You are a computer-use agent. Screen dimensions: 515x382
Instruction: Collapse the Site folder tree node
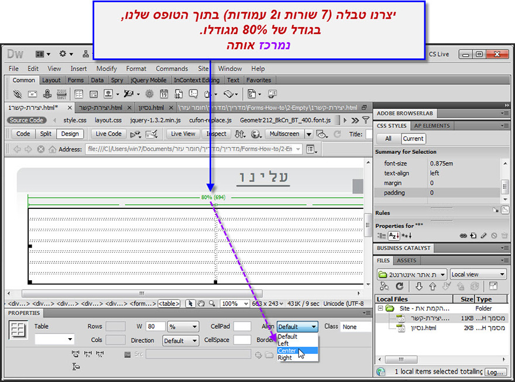380,308
